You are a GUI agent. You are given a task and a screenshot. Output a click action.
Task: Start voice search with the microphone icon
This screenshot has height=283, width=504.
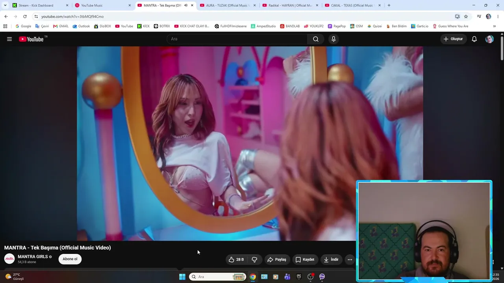334,39
